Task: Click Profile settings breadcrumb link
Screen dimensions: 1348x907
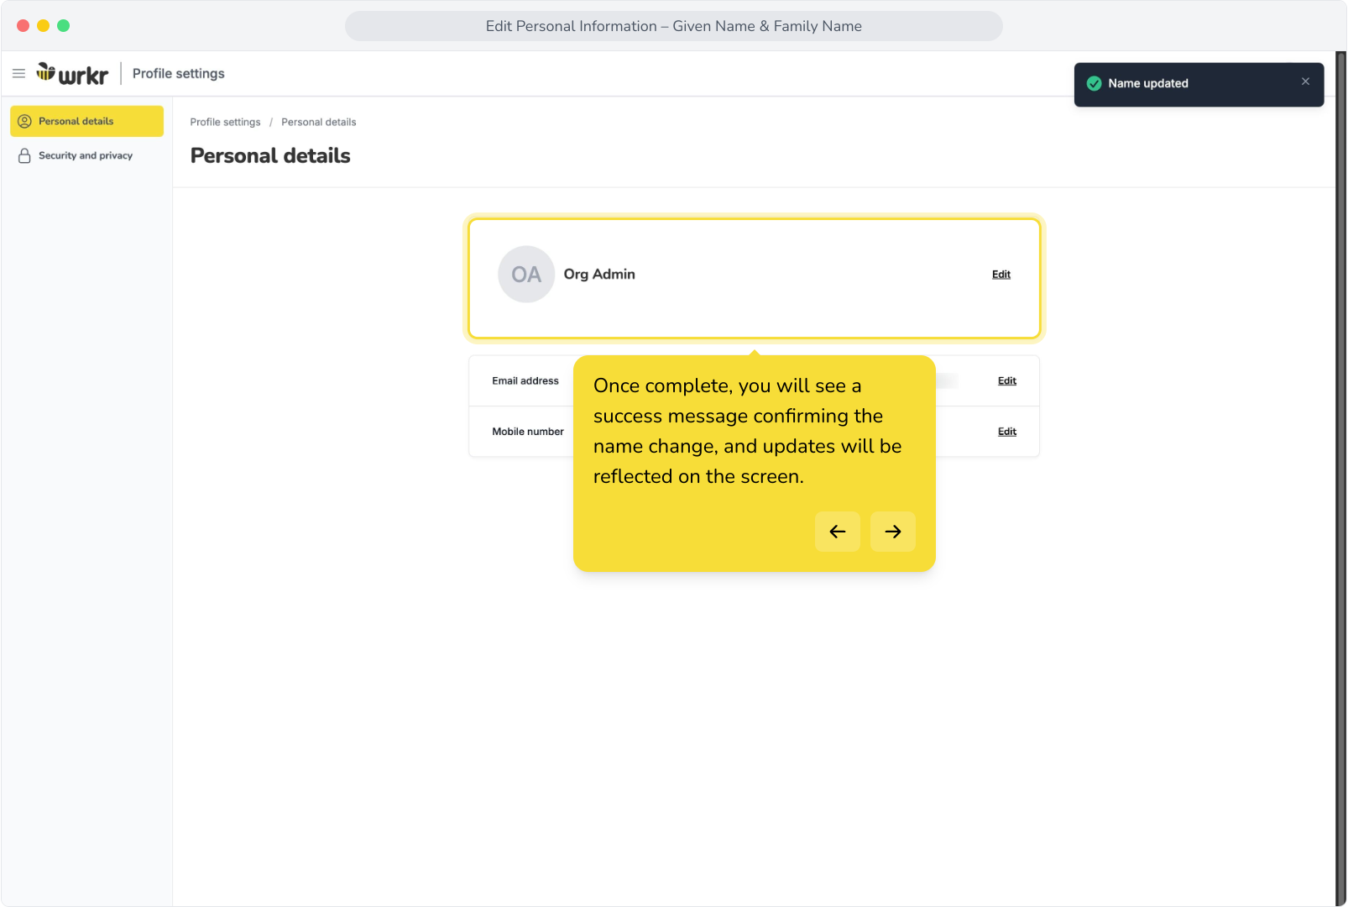Action: click(x=225, y=123)
